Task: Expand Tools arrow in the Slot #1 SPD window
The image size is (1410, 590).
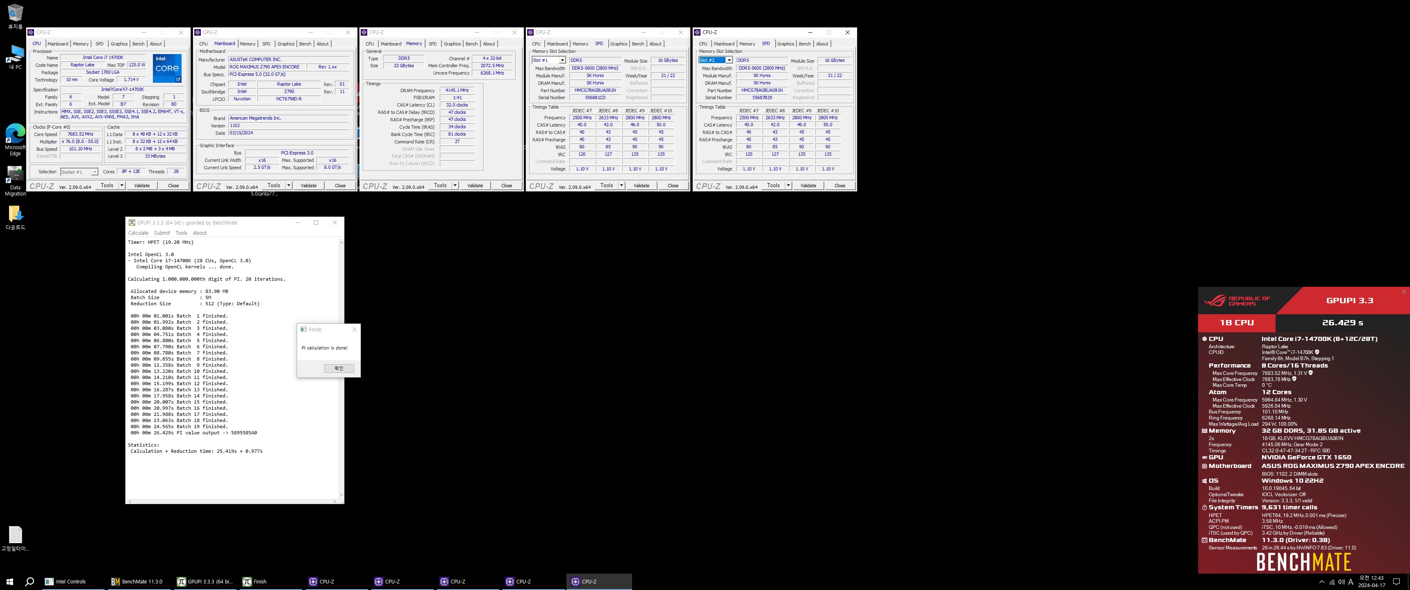Action: [622, 186]
